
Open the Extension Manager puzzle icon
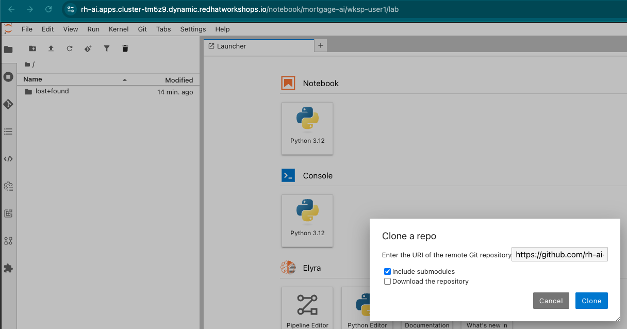pyautogui.click(x=8, y=268)
